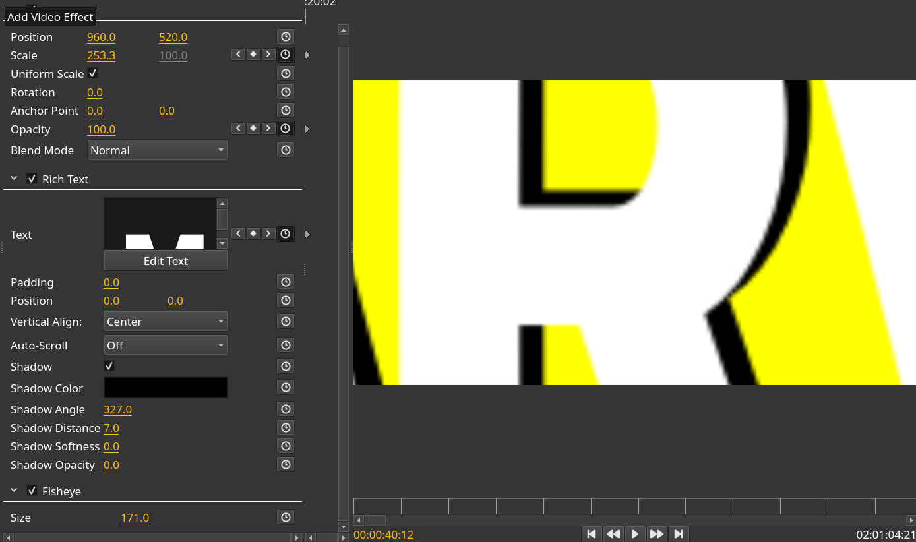Expand Opacity keyframe track arrow

pyautogui.click(x=307, y=129)
